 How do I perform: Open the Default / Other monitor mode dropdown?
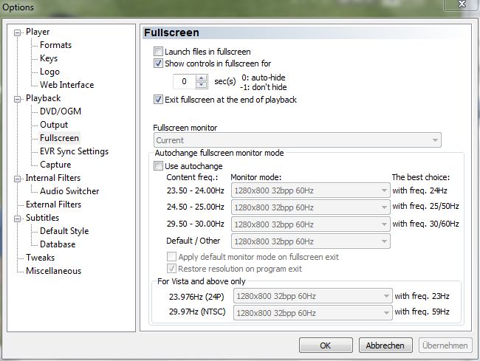310,241
